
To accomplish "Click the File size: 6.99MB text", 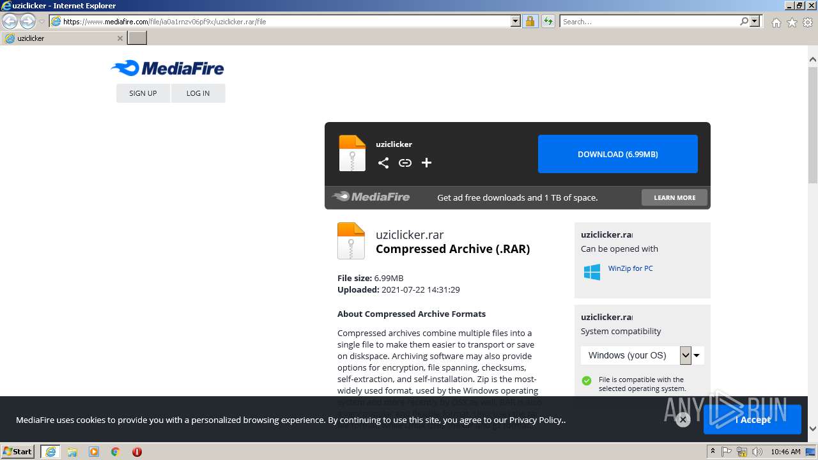I will click(371, 278).
